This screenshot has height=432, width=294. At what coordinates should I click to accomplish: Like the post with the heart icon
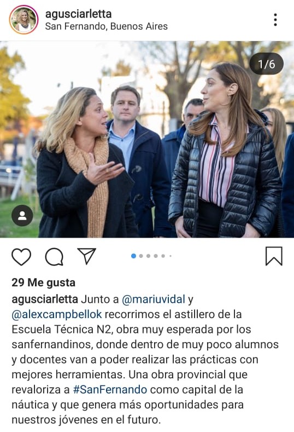click(x=21, y=257)
